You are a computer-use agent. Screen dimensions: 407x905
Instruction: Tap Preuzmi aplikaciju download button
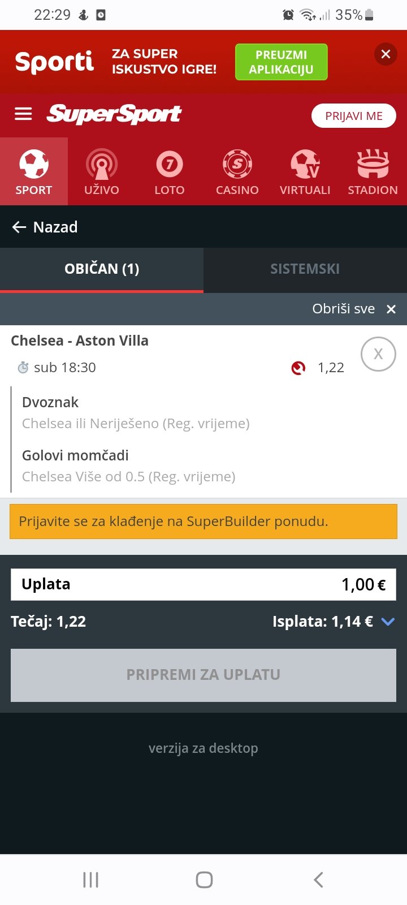281,62
